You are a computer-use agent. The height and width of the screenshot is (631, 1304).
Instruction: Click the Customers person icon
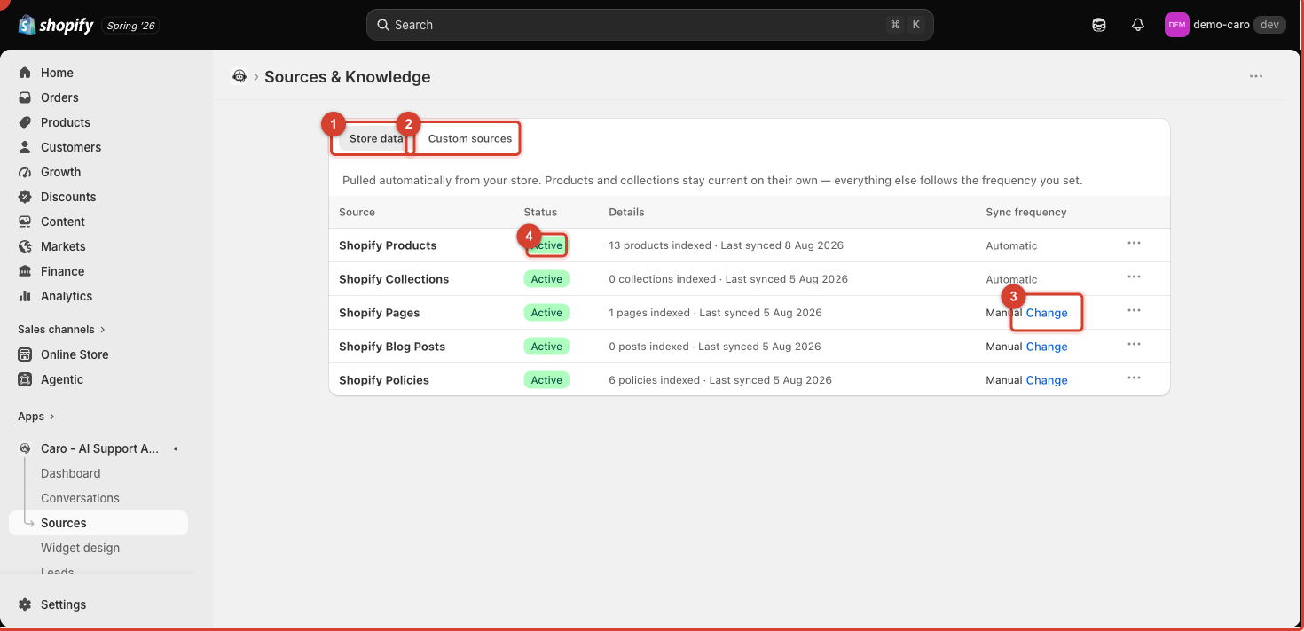[x=25, y=147]
